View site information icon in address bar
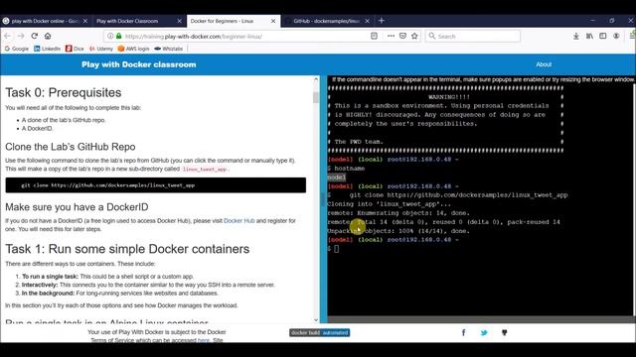This screenshot has width=636, height=357. point(110,36)
